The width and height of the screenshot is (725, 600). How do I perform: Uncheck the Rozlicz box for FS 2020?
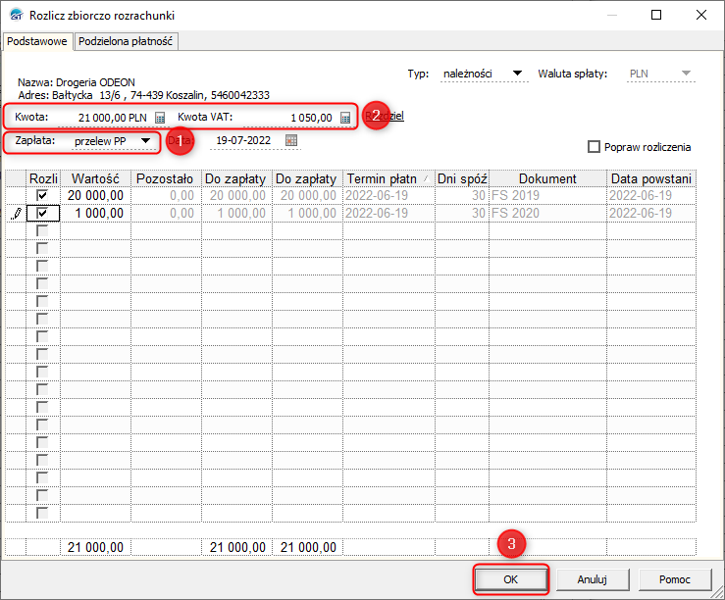(x=42, y=213)
